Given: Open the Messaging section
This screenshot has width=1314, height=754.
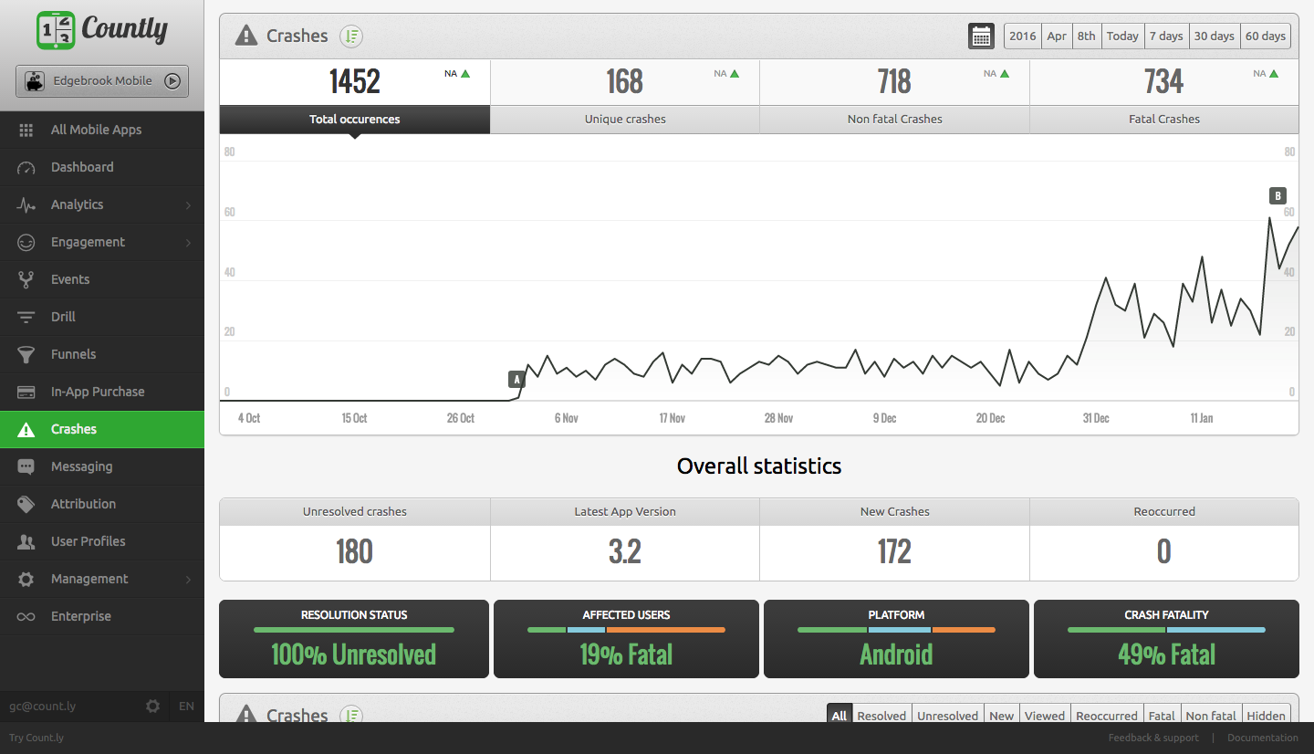Looking at the screenshot, I should (102, 466).
